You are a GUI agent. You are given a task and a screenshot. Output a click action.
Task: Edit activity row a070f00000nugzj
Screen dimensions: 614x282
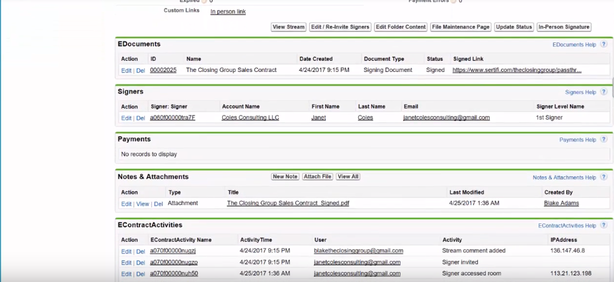pos(126,251)
